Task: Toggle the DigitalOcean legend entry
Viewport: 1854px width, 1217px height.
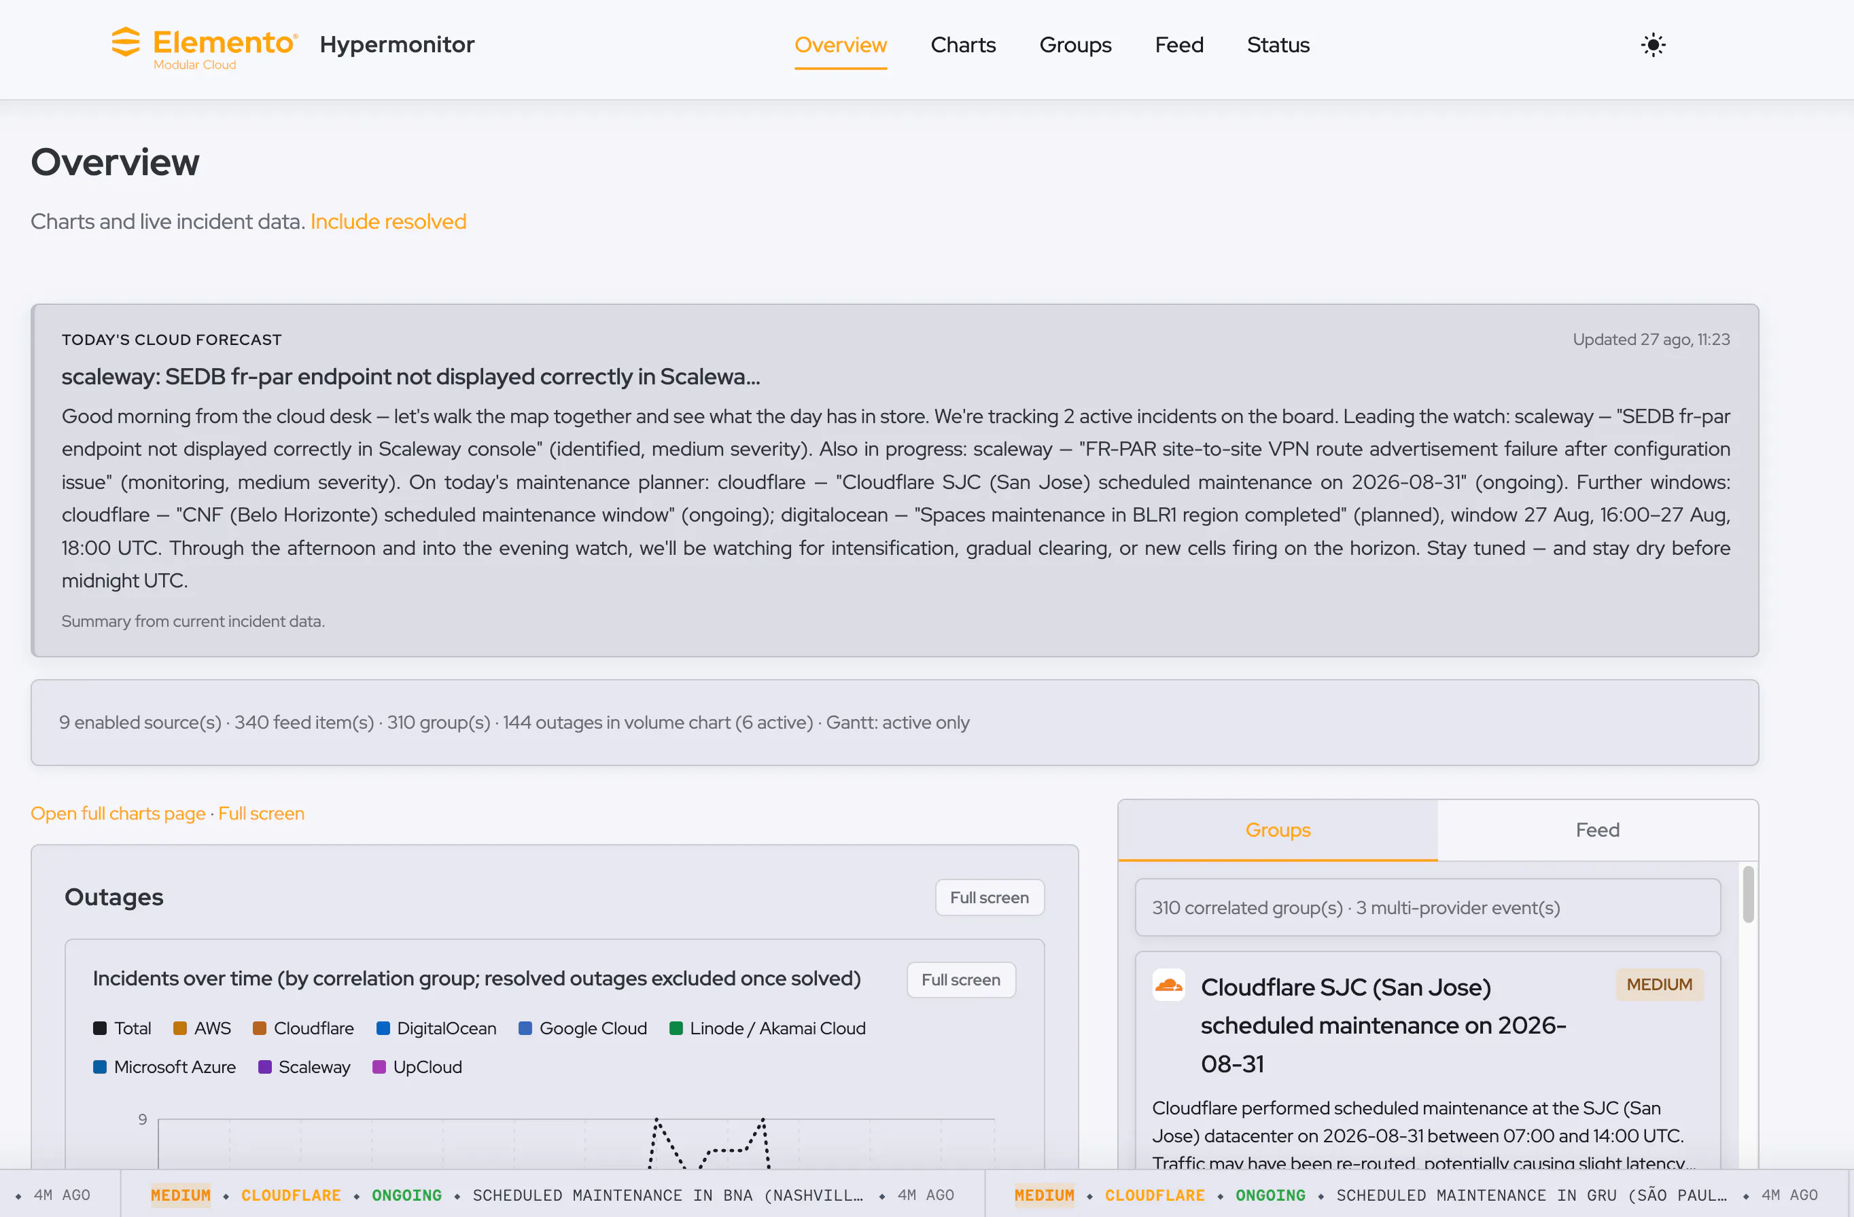Action: pos(436,1028)
